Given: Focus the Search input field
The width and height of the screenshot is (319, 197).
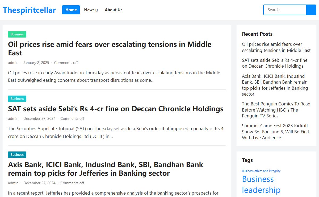Looking at the screenshot, I should point(285,10).
